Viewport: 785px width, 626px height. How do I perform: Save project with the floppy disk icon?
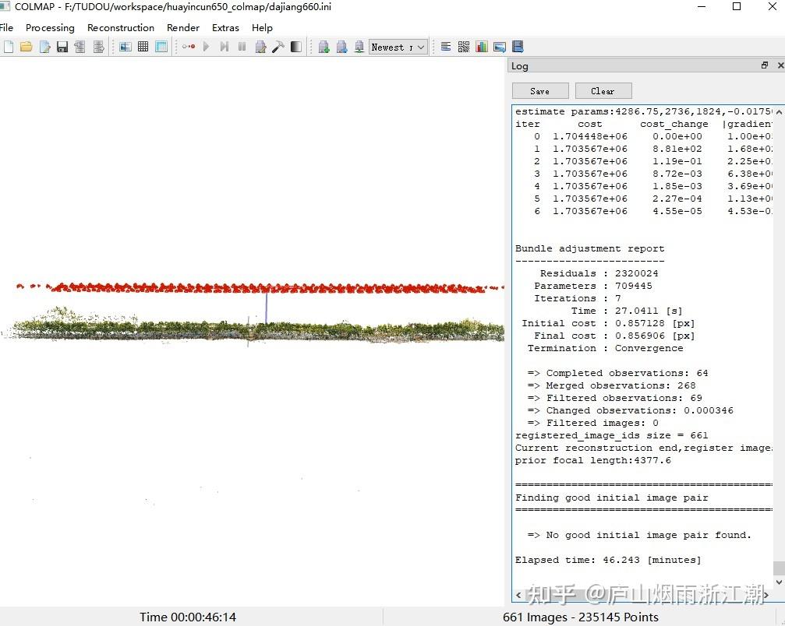pyautogui.click(x=62, y=47)
